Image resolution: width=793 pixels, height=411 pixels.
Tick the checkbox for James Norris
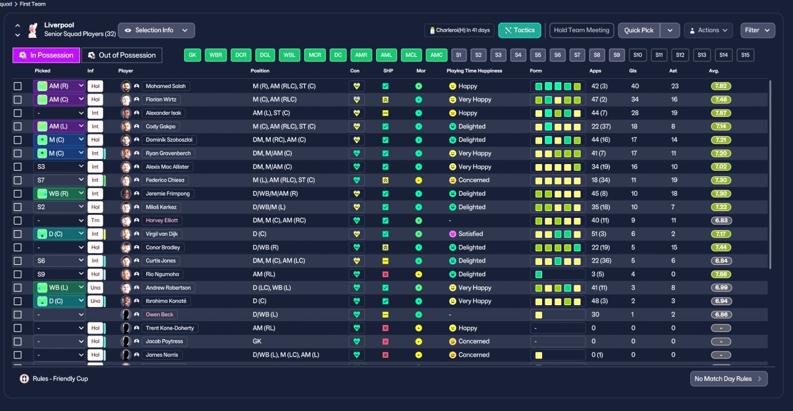point(17,355)
